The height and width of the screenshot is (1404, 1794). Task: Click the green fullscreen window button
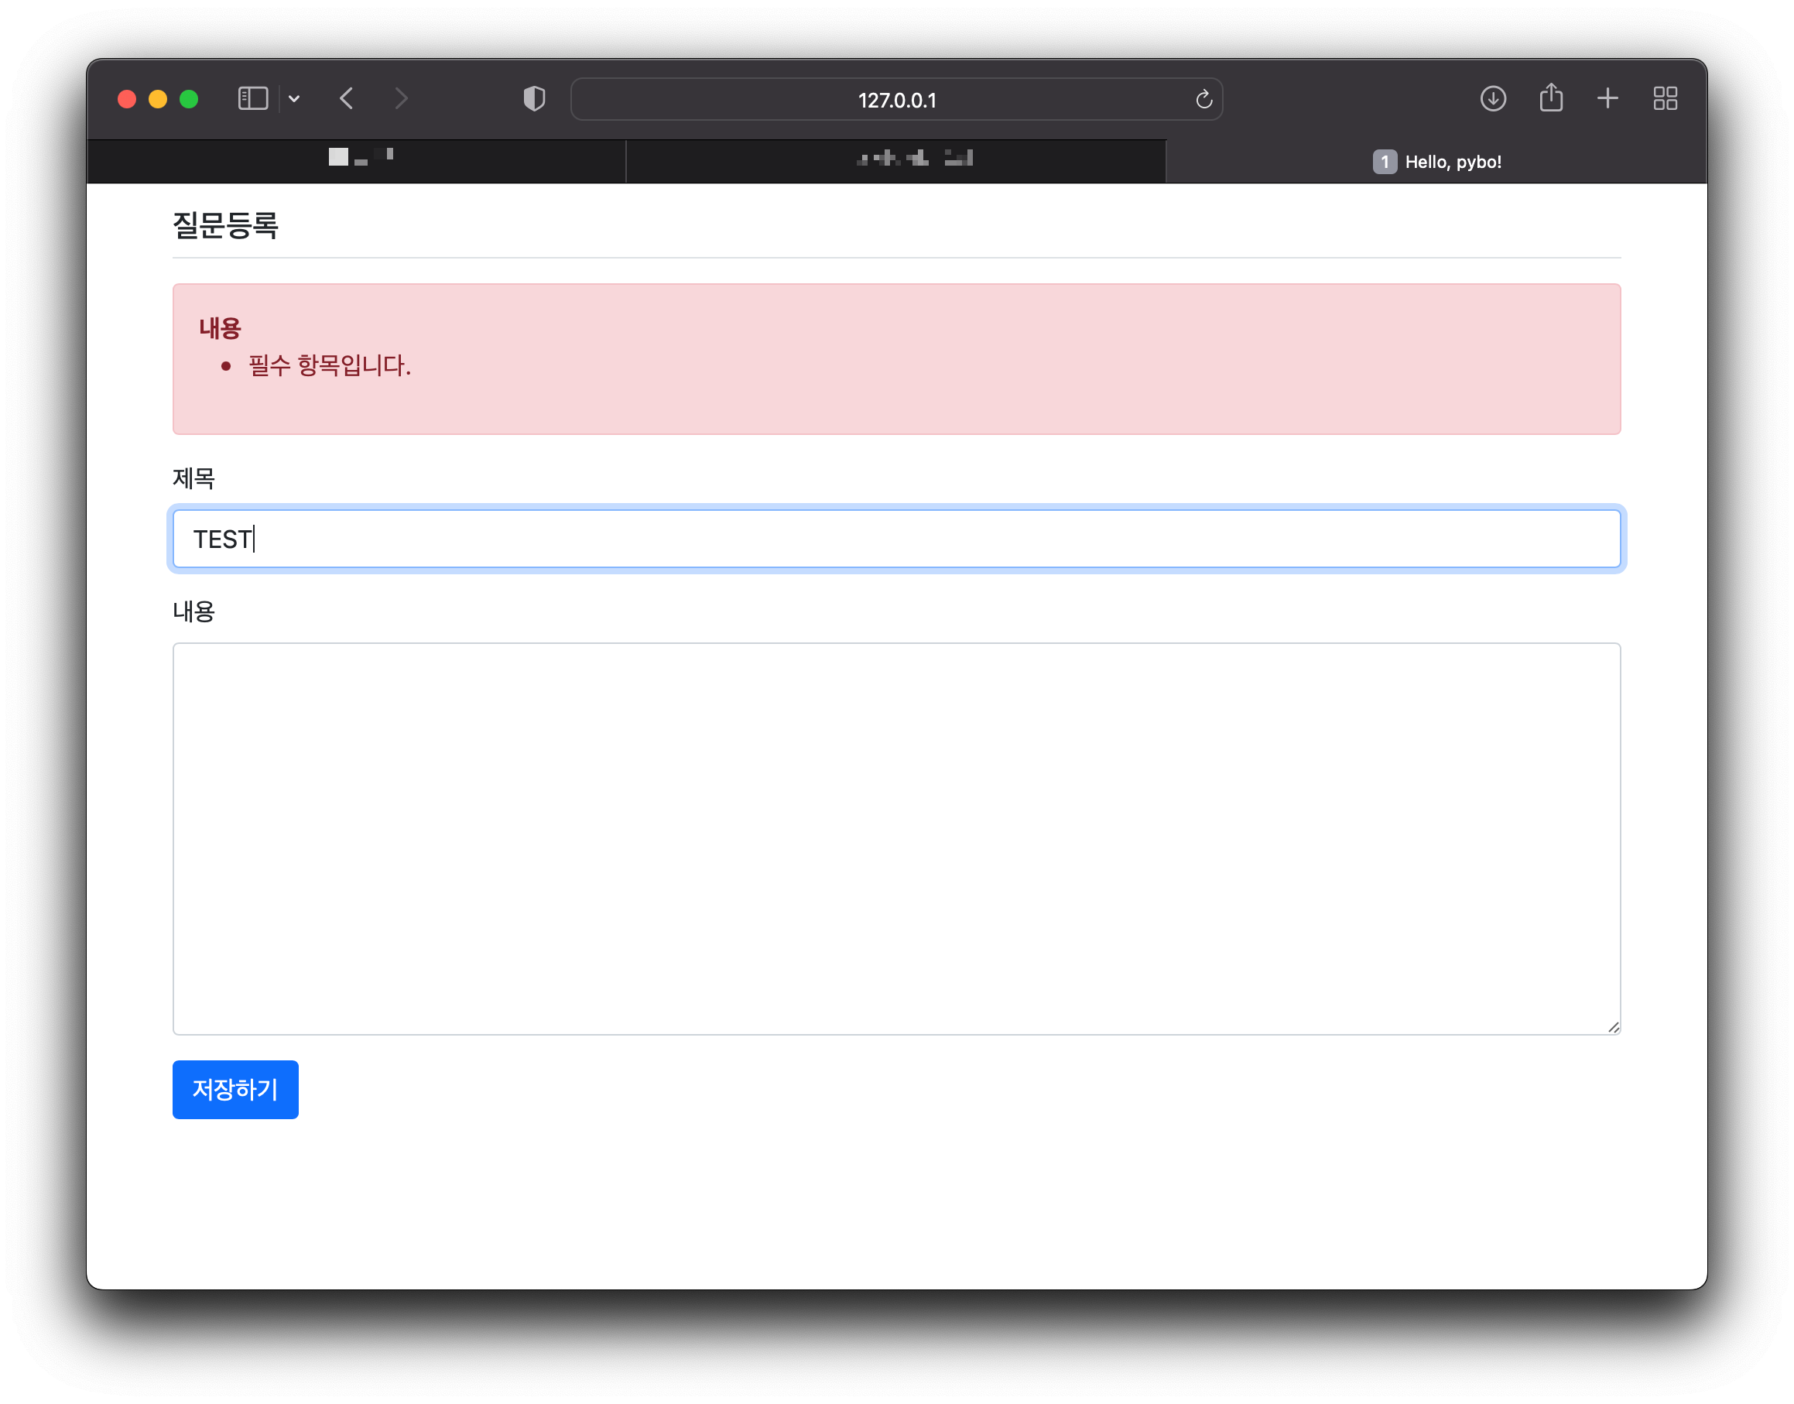(x=189, y=100)
